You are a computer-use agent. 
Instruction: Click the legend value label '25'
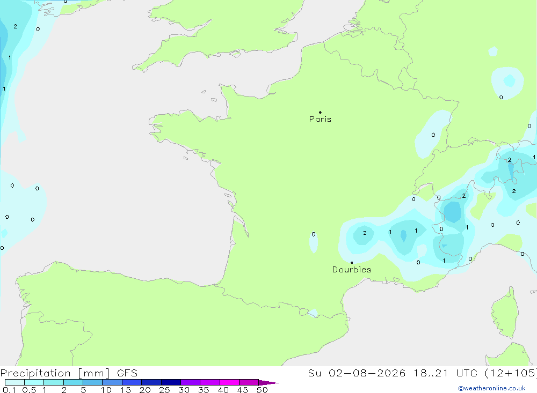tap(165, 390)
